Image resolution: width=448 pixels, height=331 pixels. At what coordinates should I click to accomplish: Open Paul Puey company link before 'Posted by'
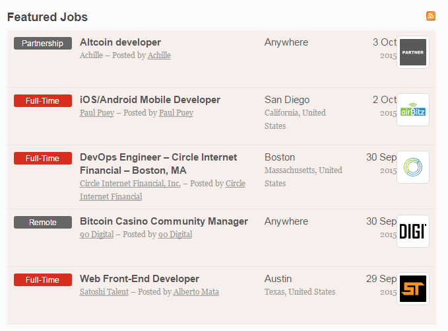(97, 113)
